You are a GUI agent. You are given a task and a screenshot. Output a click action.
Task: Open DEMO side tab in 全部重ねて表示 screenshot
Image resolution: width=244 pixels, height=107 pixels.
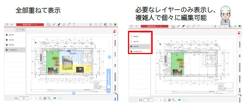coord(115,54)
